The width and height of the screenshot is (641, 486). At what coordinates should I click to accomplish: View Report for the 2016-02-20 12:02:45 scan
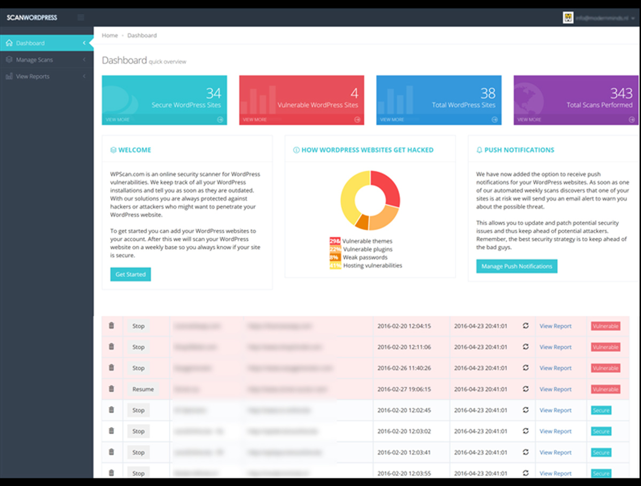[556, 410]
